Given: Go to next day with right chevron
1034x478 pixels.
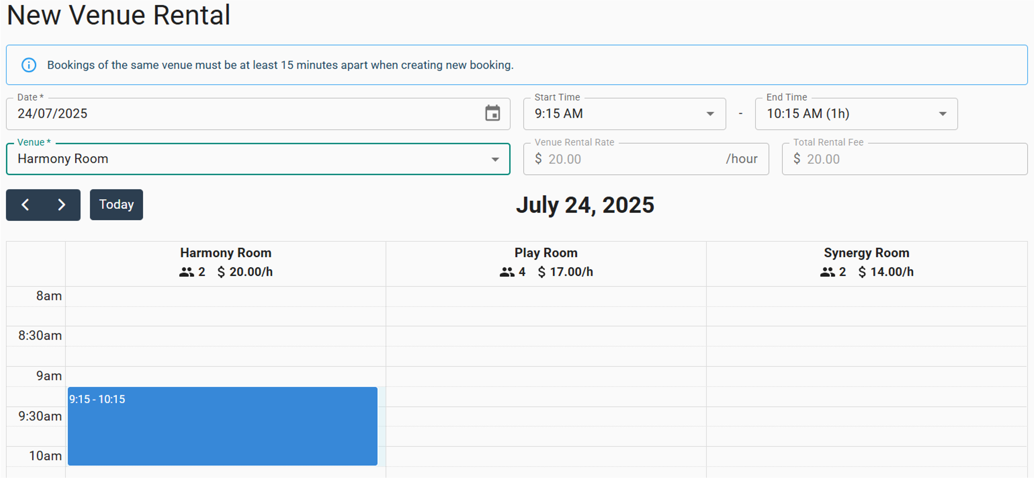Looking at the screenshot, I should click(x=62, y=205).
